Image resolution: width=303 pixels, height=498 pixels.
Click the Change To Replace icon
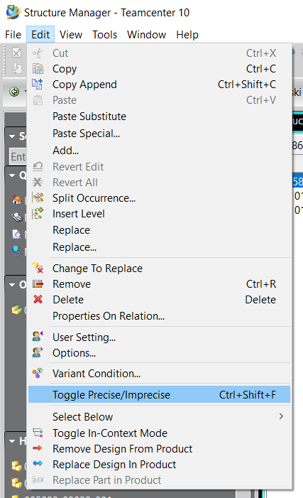click(38, 268)
